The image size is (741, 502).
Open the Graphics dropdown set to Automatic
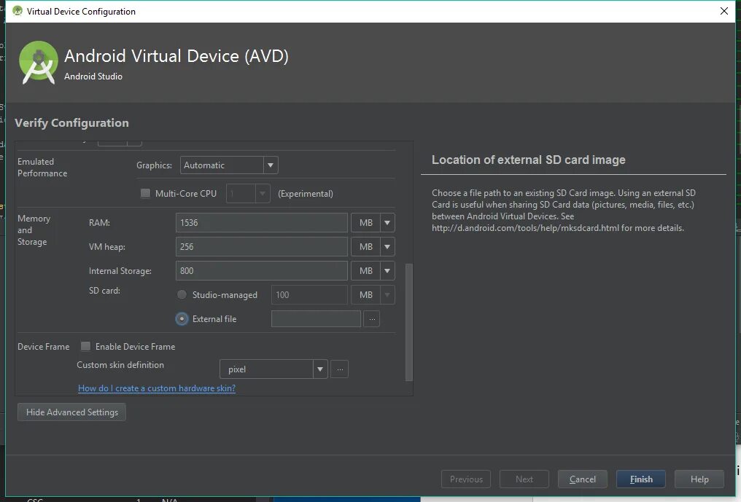tap(229, 165)
